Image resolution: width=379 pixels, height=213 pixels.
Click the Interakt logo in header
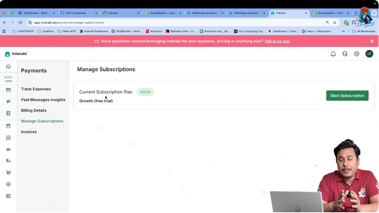click(16, 54)
